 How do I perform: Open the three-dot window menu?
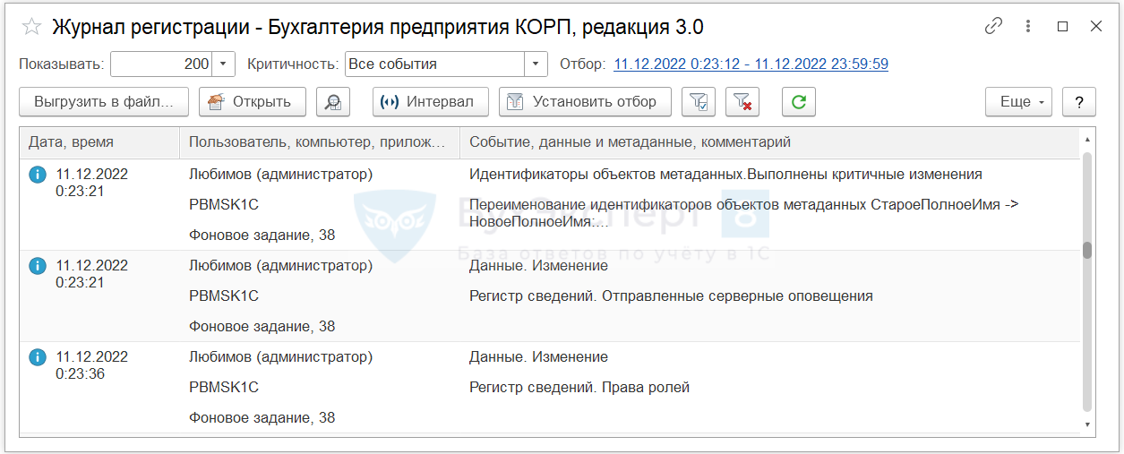pos(1028,26)
